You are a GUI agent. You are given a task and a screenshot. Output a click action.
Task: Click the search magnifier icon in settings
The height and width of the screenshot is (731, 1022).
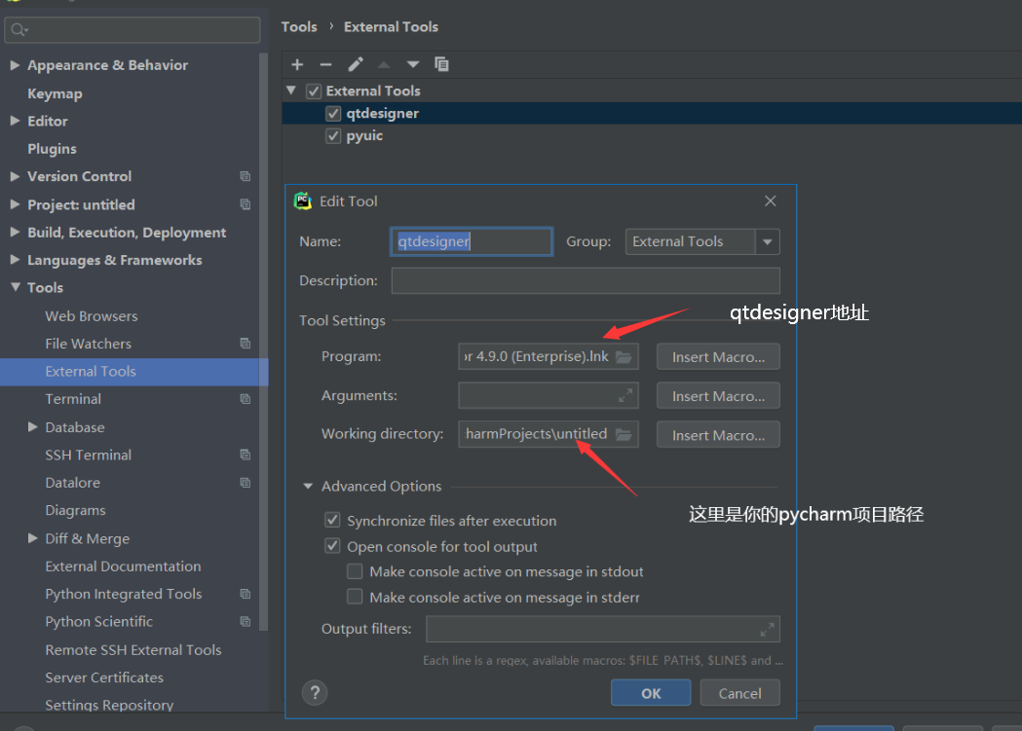19,29
